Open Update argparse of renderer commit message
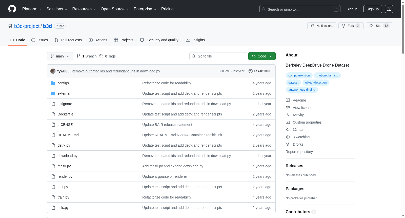 (x=165, y=176)
